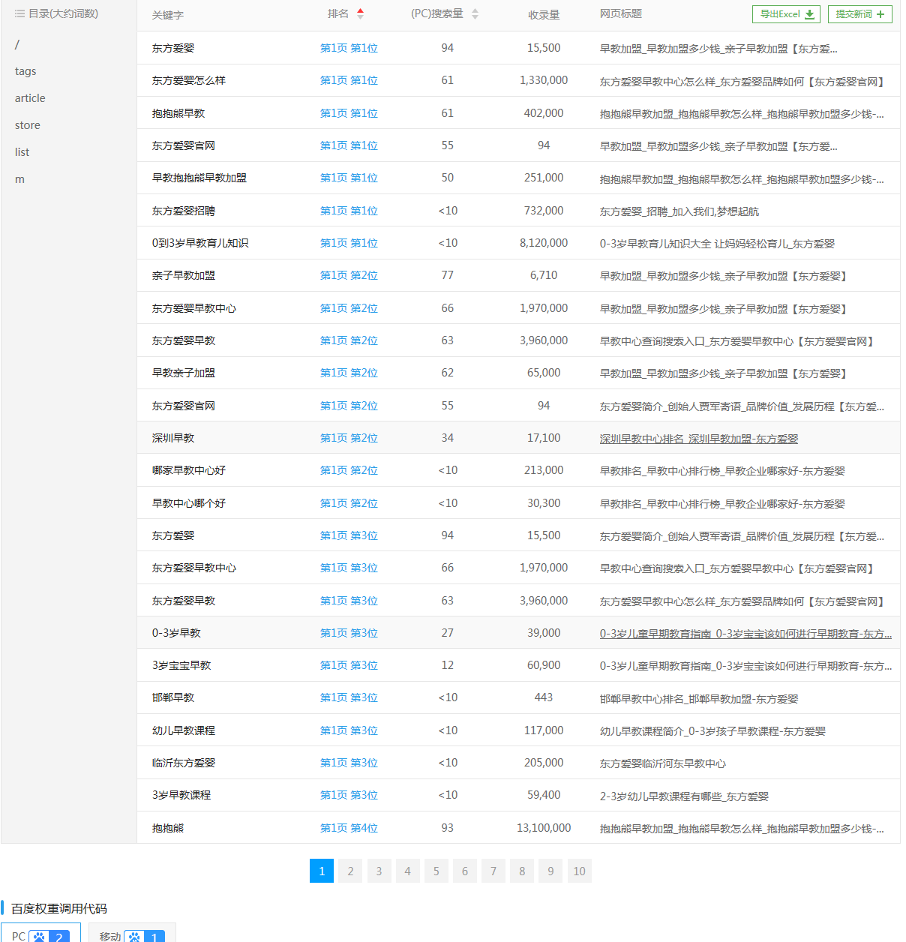
Task: Open the store directory entry
Action: point(27,124)
